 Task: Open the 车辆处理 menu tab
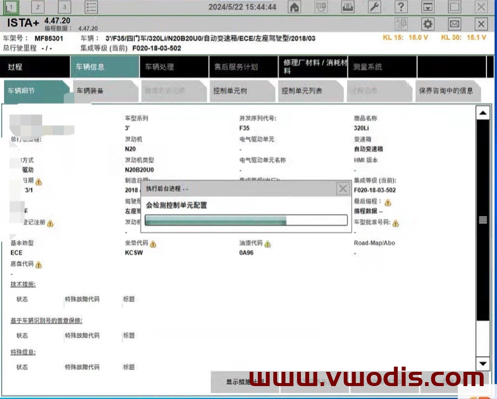coord(174,67)
